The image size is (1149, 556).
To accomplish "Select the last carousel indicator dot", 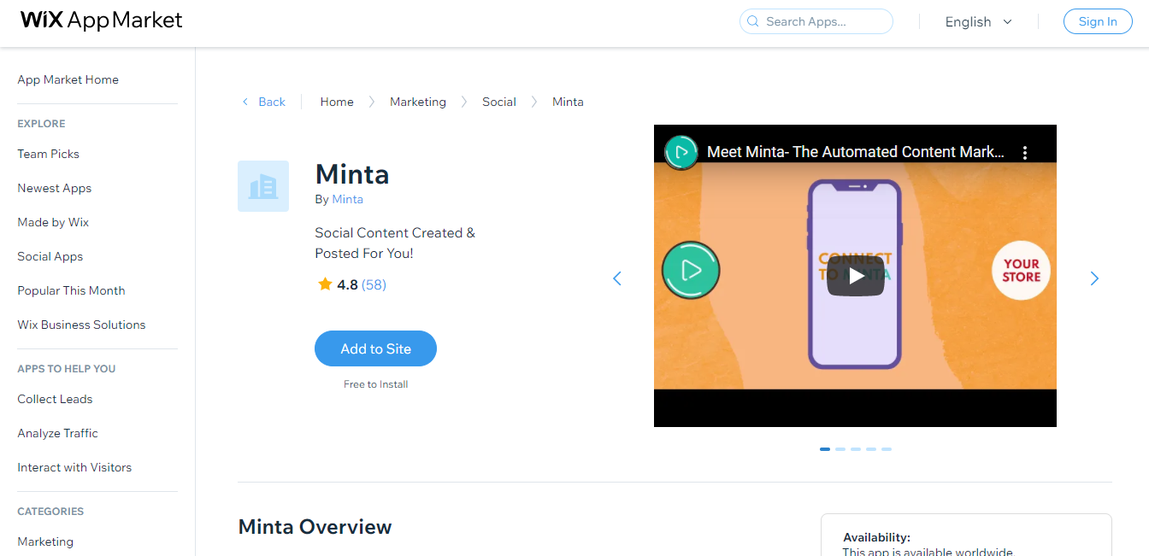I will coord(887,449).
